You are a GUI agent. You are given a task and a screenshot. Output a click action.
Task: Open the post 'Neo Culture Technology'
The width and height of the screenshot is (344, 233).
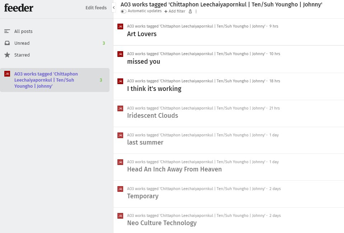pyautogui.click(x=162, y=223)
